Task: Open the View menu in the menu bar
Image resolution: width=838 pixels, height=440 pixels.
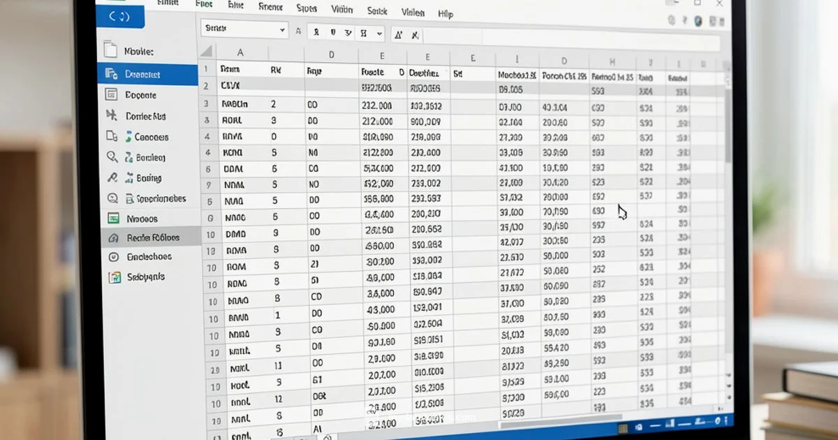Action: pyautogui.click(x=342, y=8)
